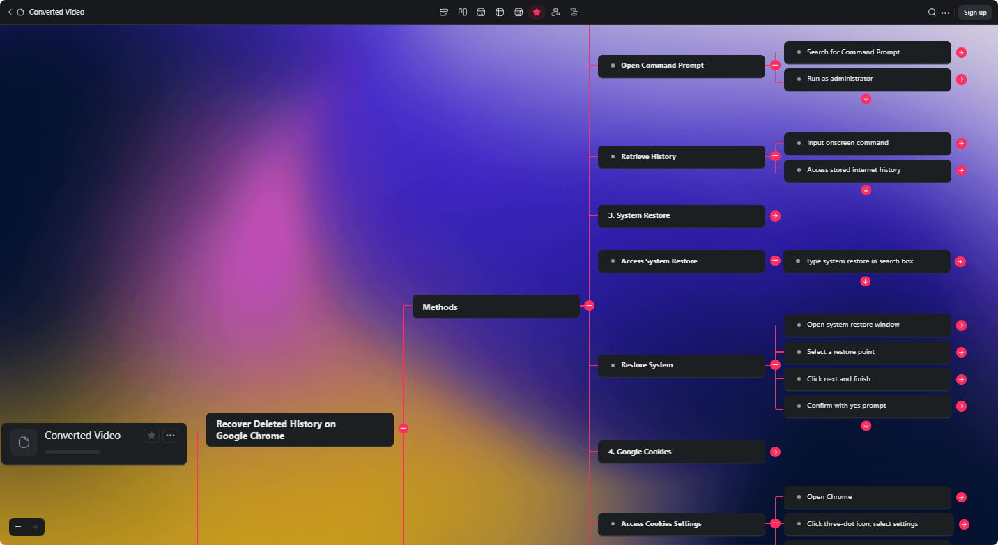Click down arrow below Access stored internet history

(866, 190)
